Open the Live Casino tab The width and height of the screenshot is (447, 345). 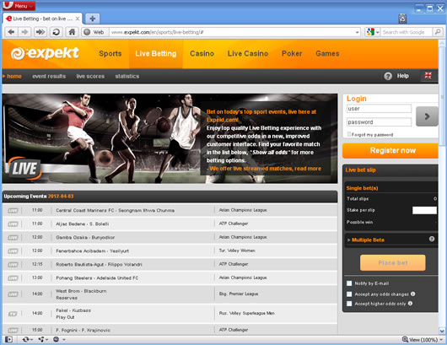coord(248,54)
